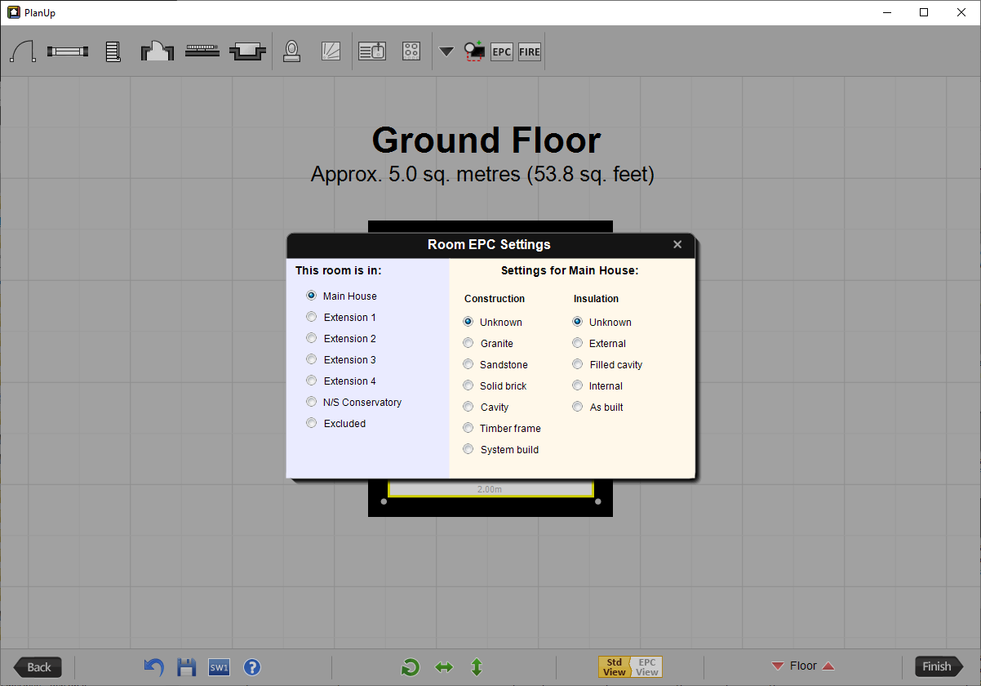Viewport: 981px width, 686px height.
Task: Select N/S Conservatory option
Action: (311, 402)
